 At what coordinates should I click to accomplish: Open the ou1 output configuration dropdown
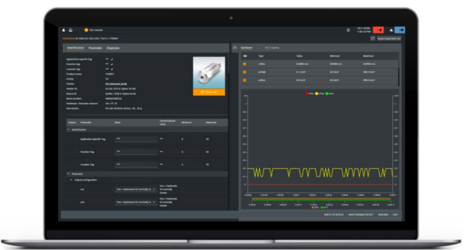136,190
